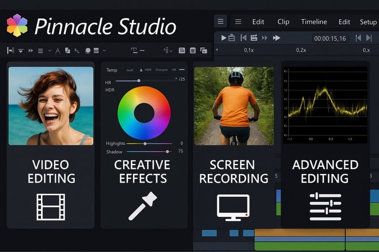Click the printer-shaped icon next to Play

(x=231, y=37)
